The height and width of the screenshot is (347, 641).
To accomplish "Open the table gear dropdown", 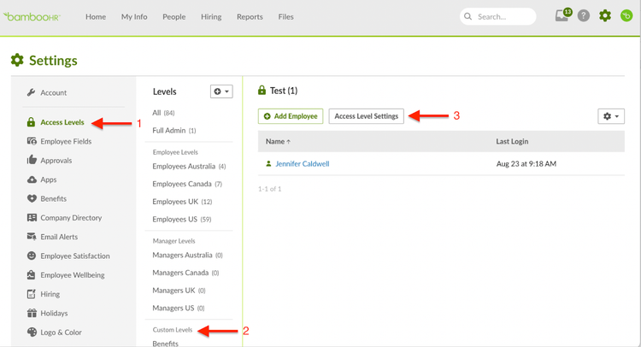I will pyautogui.click(x=611, y=116).
